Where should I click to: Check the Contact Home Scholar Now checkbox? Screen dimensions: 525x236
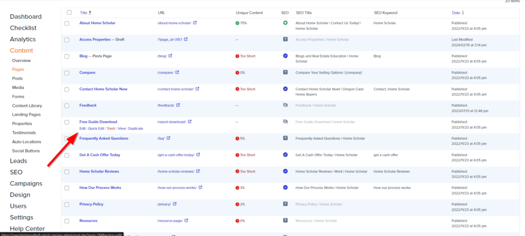pos(67,89)
